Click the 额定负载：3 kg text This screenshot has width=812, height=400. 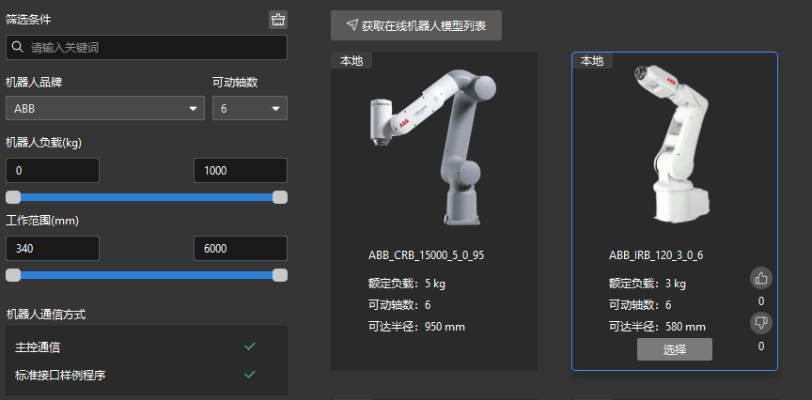pos(648,284)
